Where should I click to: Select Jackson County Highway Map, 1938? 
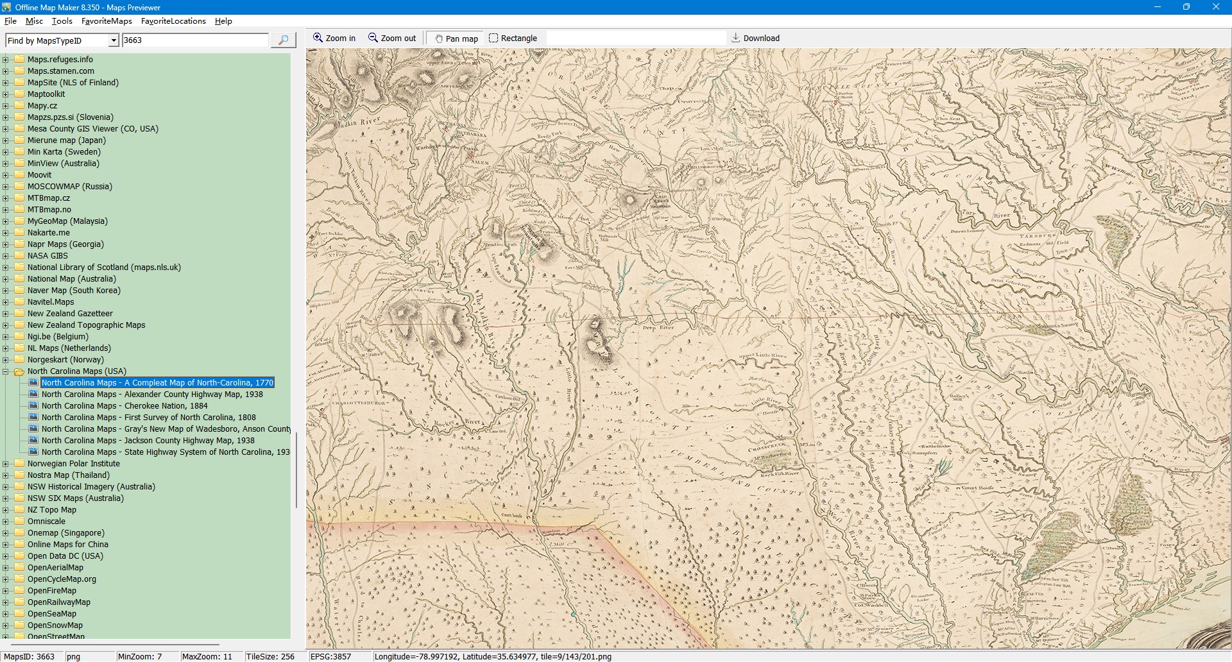coord(148,441)
